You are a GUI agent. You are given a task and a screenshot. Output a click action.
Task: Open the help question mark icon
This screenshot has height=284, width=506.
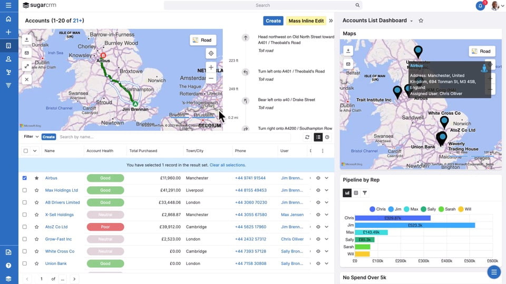coord(8,265)
